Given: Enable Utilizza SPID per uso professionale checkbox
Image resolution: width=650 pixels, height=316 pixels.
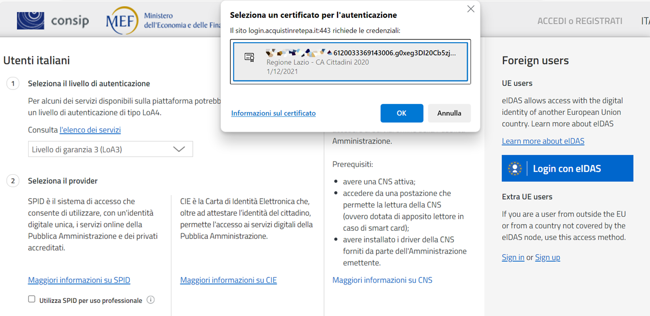Looking at the screenshot, I should click(x=32, y=300).
